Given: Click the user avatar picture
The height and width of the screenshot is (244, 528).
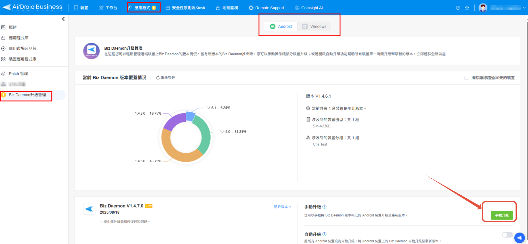Looking at the screenshot, I should point(483,8).
